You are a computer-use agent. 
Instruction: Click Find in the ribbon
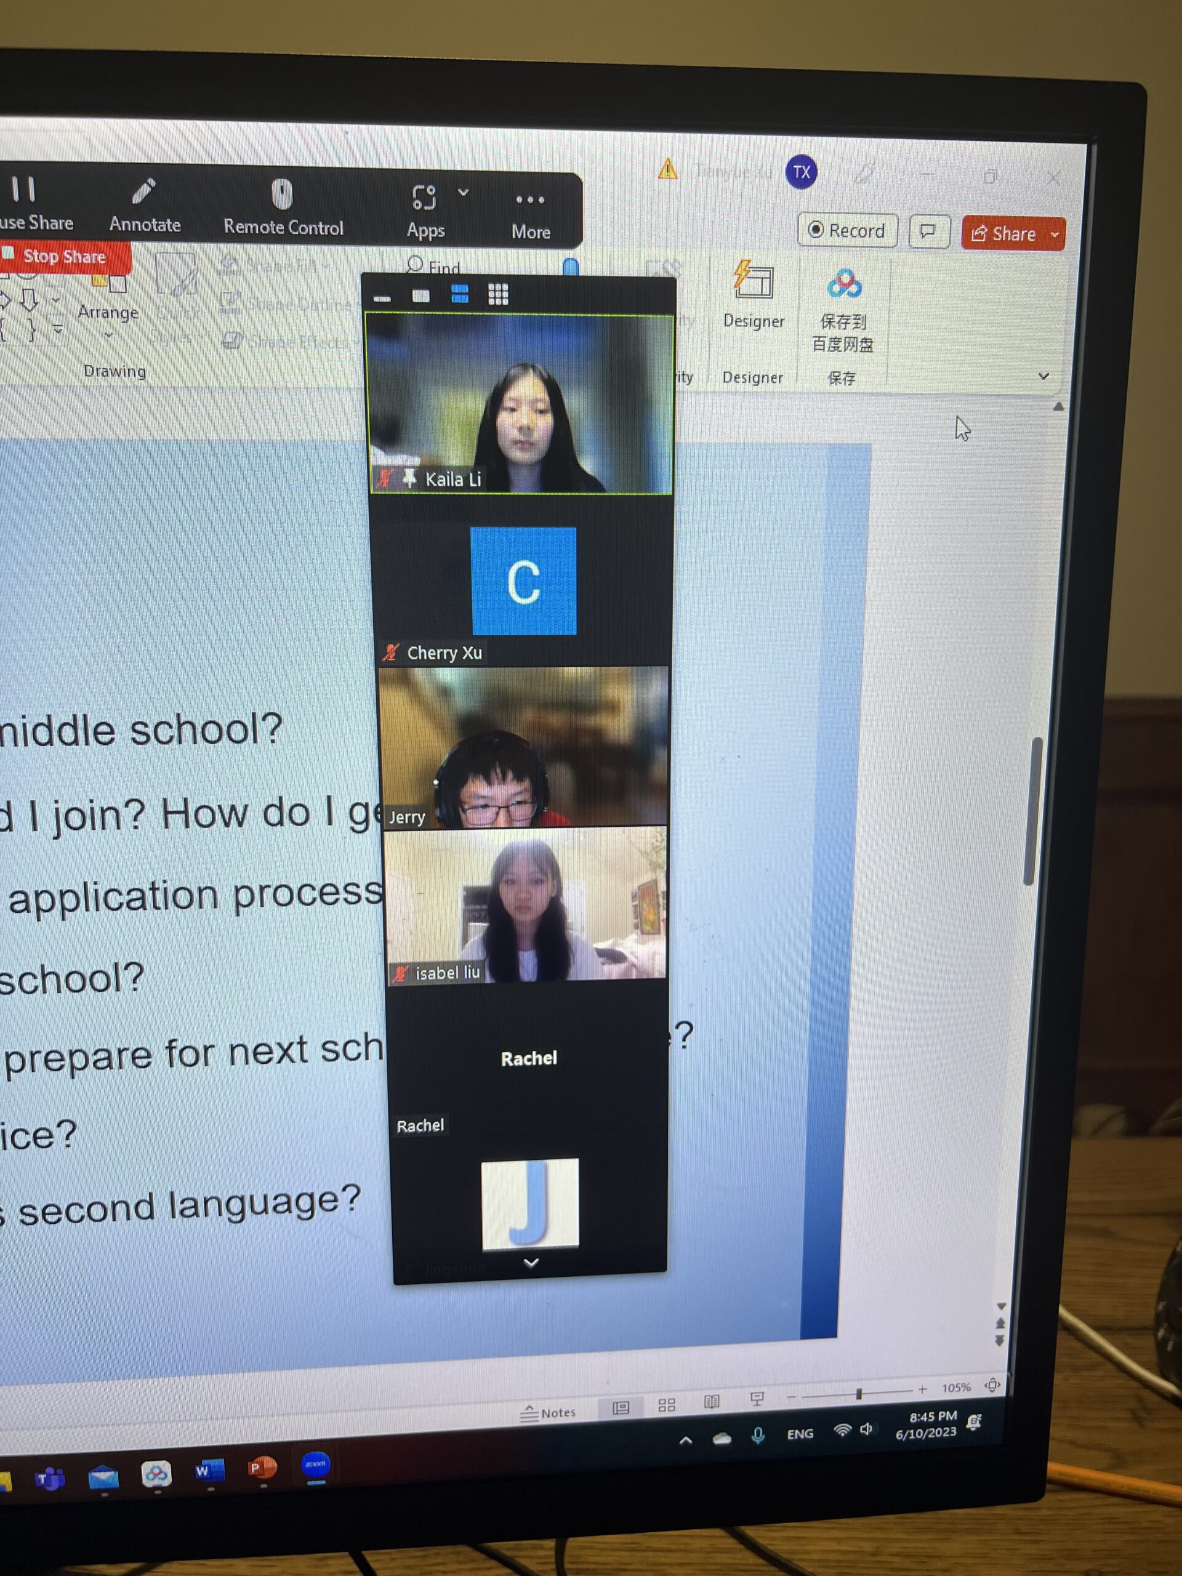point(434,267)
